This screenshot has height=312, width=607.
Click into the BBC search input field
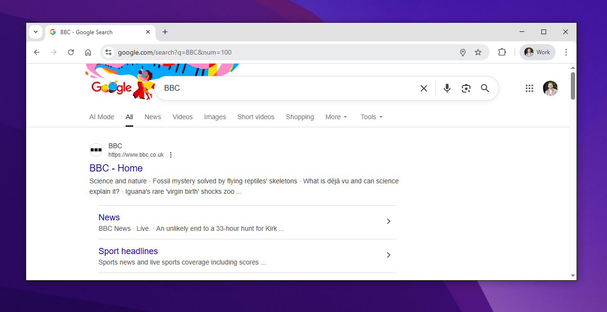click(285, 88)
